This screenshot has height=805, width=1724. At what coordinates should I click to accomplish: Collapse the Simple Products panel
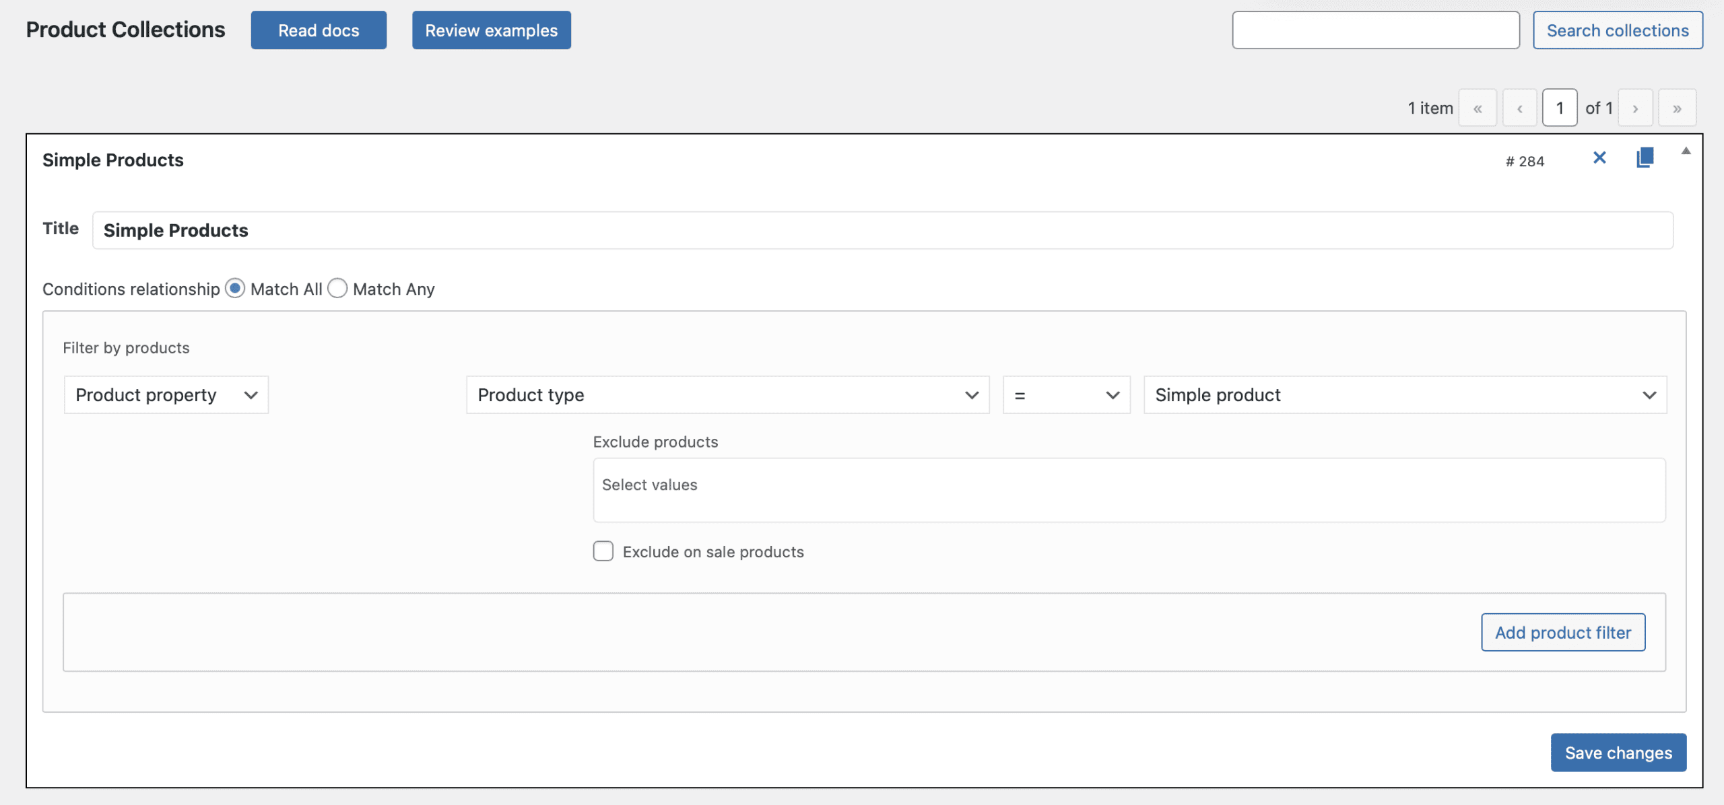(1685, 151)
